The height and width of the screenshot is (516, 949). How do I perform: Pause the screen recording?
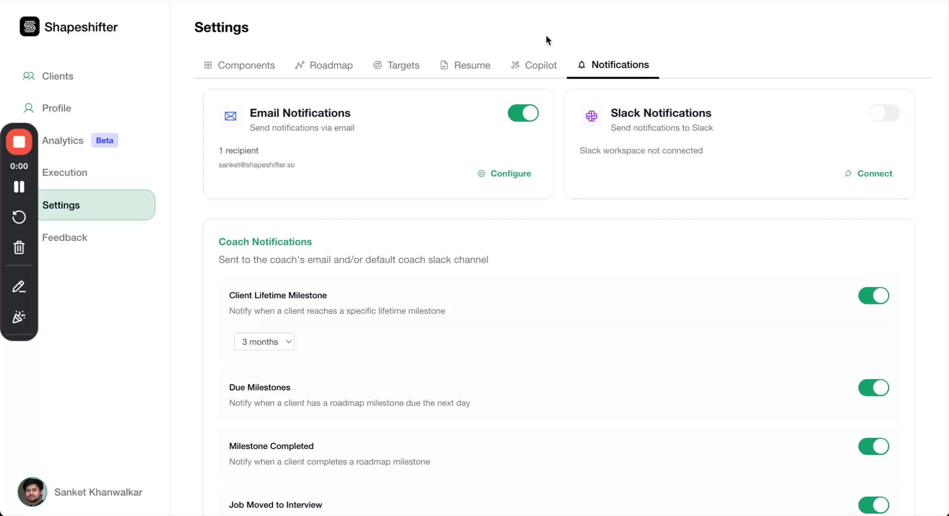coord(19,187)
